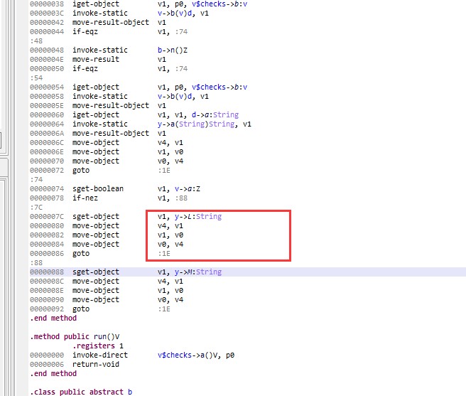Click the .class public abstract b declaration

coord(81,391)
